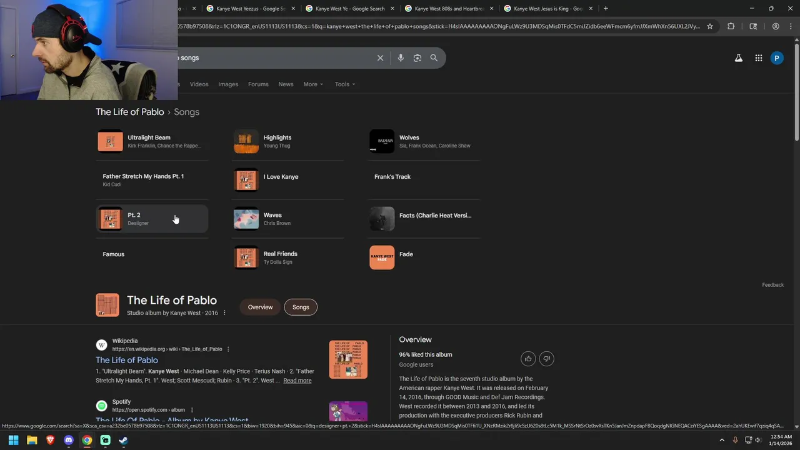Expand Read more in Wikipedia snippet
Viewport: 800px width, 450px height.
pos(297,381)
